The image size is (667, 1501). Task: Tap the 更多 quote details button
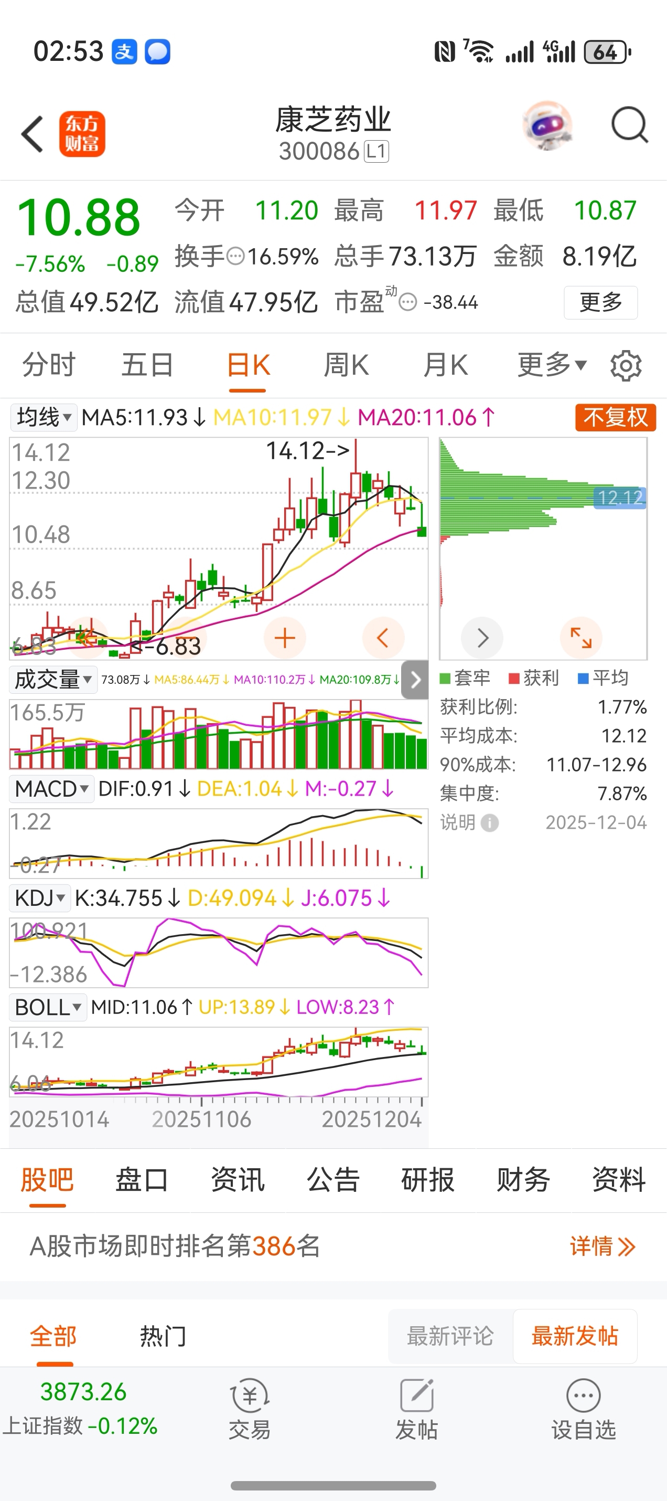600,302
